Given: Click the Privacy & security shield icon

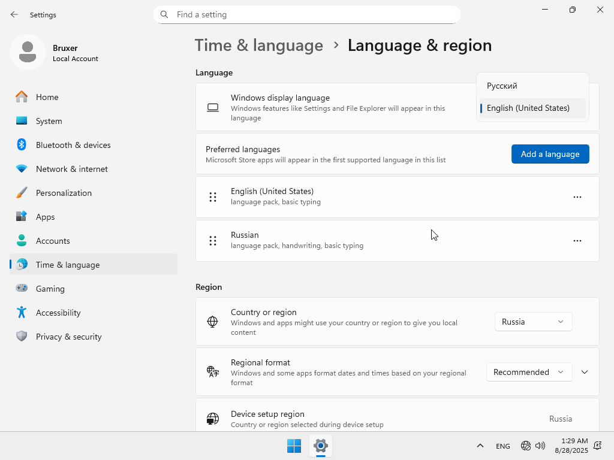Looking at the screenshot, I should point(22,337).
